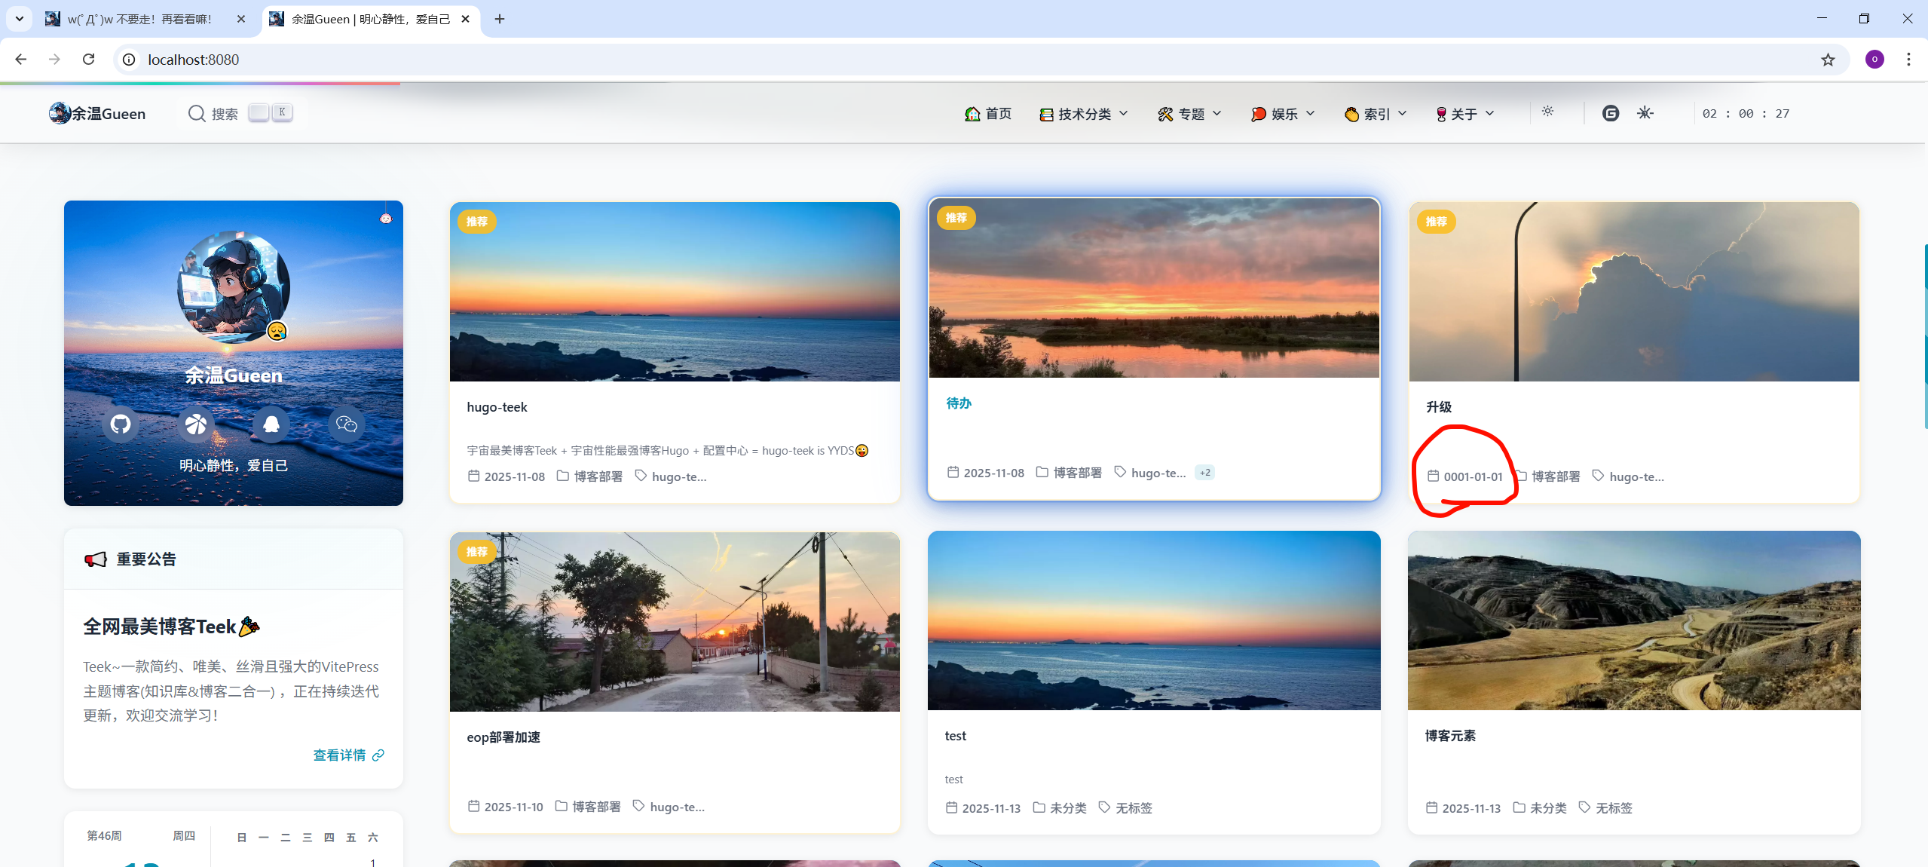Open the GitHub profile icon

[x=121, y=424]
